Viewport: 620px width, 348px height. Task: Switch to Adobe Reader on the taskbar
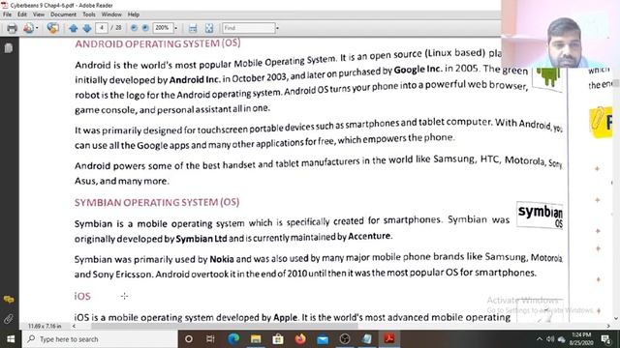pos(389,339)
